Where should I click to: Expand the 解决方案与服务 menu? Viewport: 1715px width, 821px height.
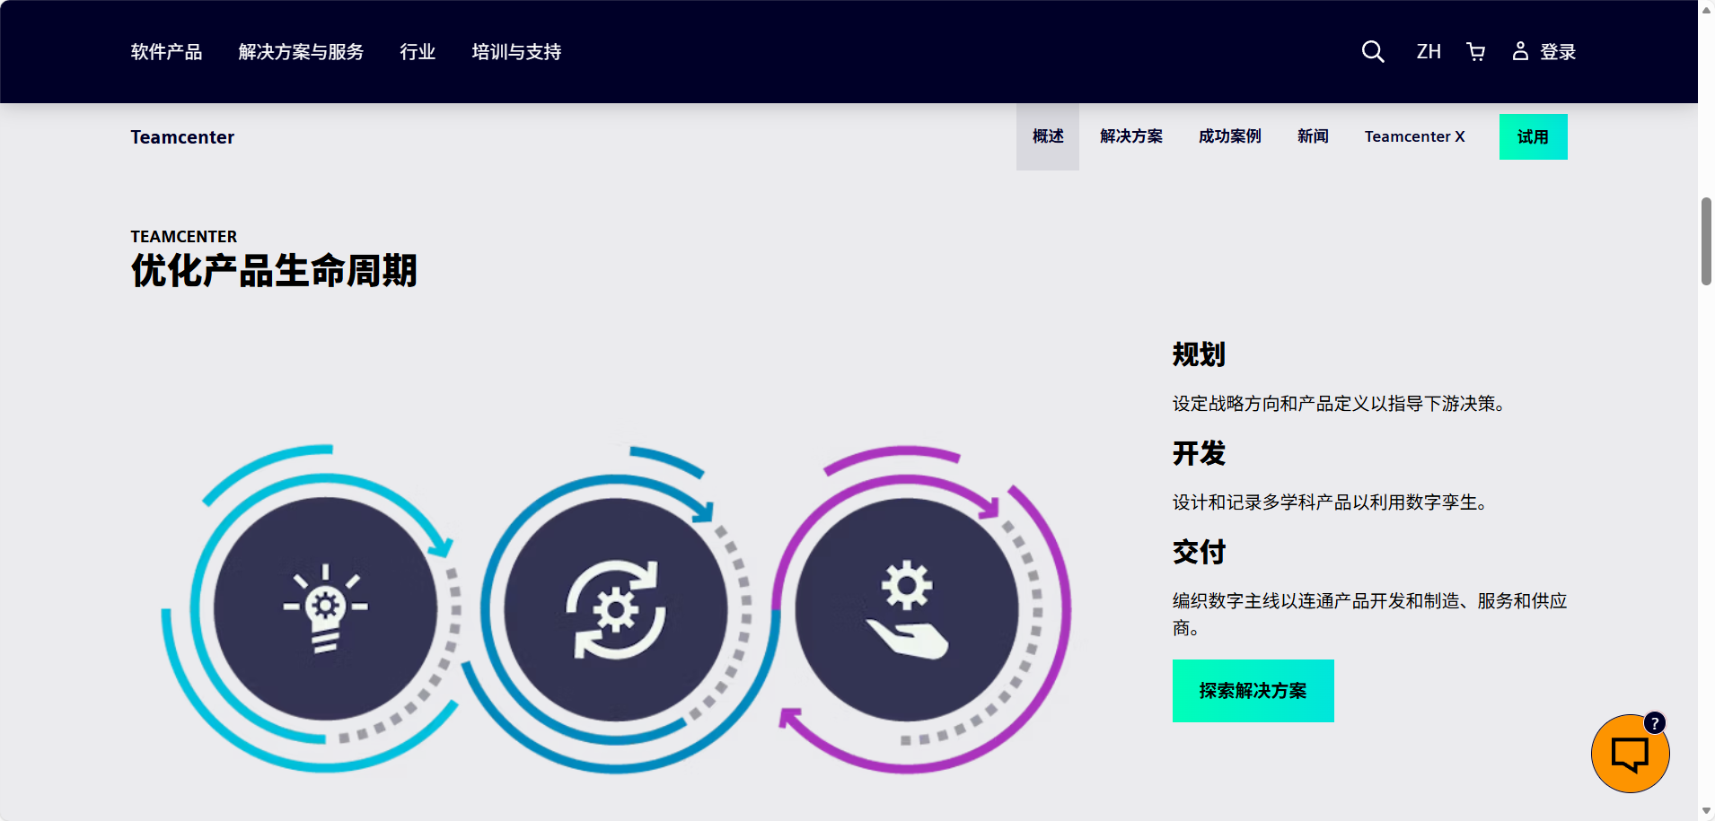301,52
